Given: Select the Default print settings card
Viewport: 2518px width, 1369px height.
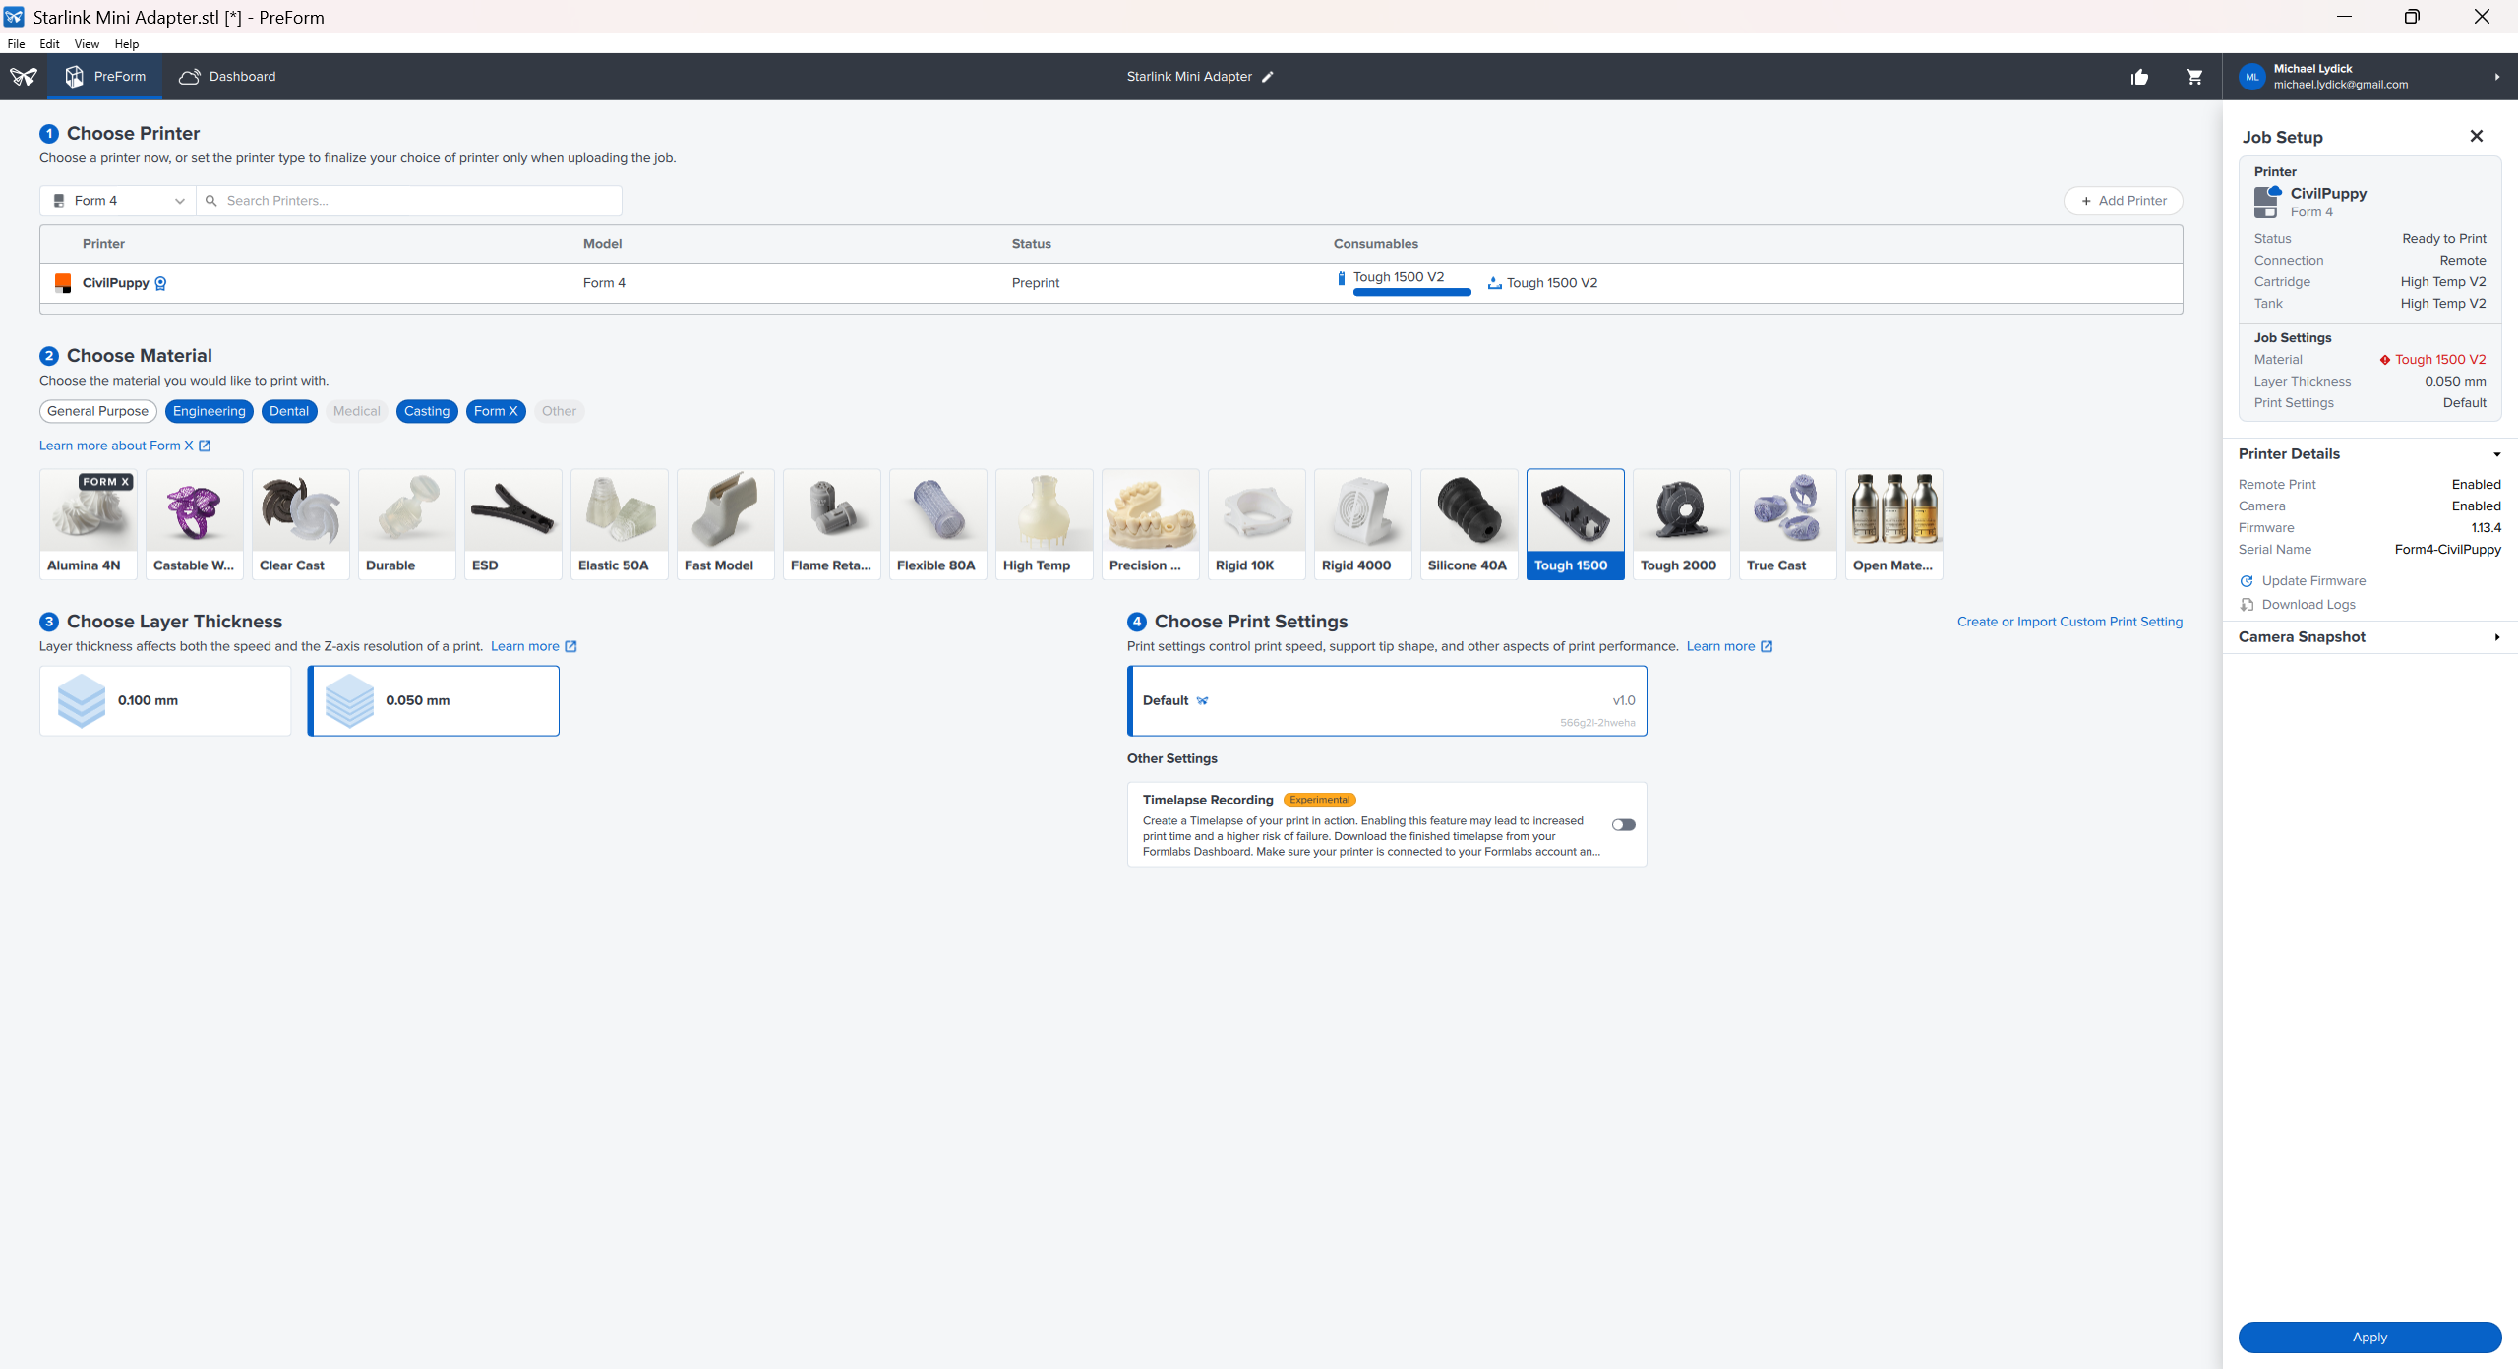Looking at the screenshot, I should [1387, 701].
